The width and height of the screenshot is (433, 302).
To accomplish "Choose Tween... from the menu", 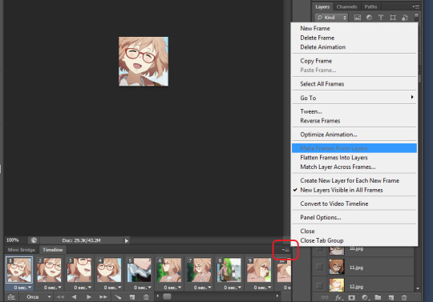I will [x=354, y=111].
